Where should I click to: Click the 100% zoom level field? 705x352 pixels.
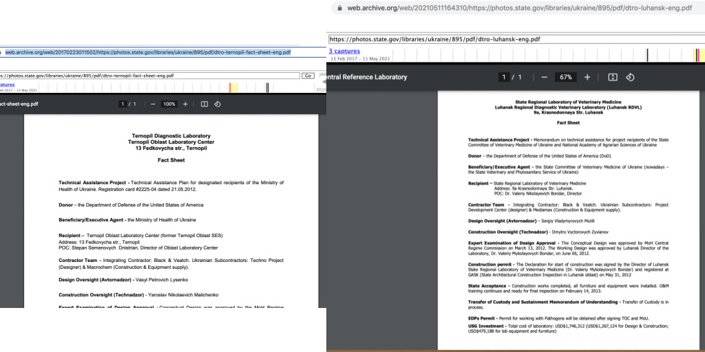pos(169,104)
